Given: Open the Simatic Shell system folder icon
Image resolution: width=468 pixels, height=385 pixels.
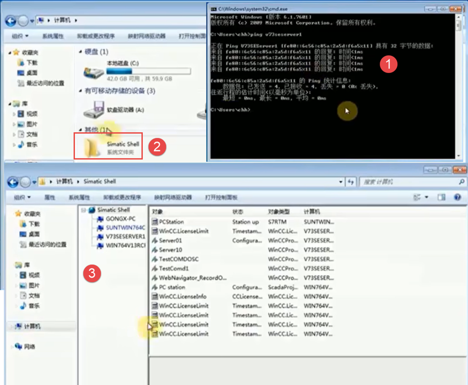Looking at the screenshot, I should [x=92, y=147].
